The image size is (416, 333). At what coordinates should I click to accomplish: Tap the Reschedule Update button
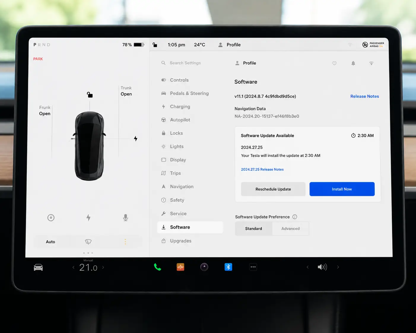point(273,189)
